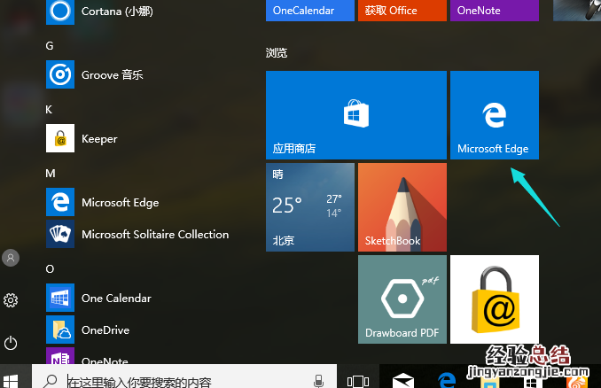Open the Beijing weather tile
This screenshot has width=601, height=388.
click(x=309, y=206)
